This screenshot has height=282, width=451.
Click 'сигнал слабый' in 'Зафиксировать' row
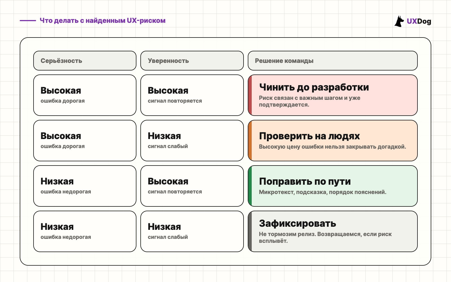(168, 237)
